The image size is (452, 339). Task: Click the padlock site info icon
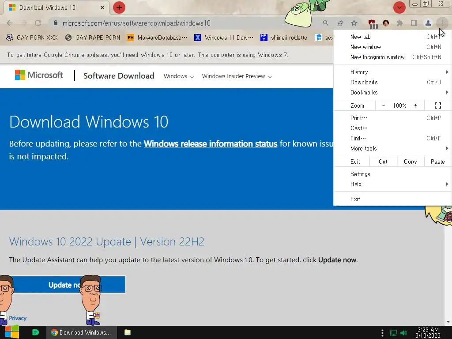click(56, 23)
